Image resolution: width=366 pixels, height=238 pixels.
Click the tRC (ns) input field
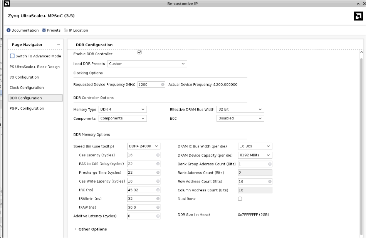click(x=141, y=190)
